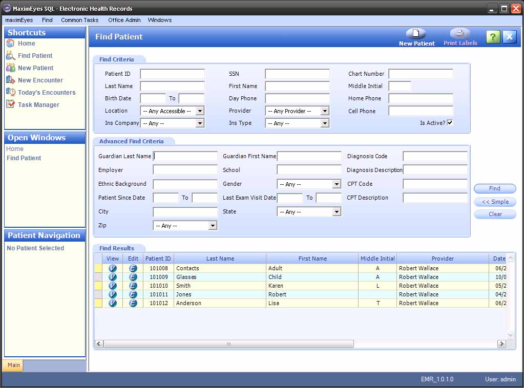Click the New Patient document icon in header
Image resolution: width=524 pixels, height=388 pixels.
click(416, 33)
